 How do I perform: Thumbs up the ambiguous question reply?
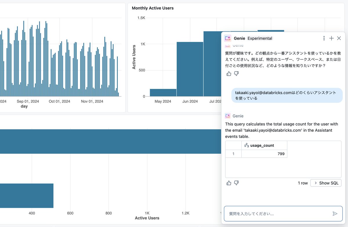point(229,74)
